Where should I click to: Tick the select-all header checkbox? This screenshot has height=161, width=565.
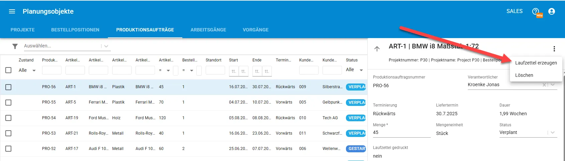point(8,70)
